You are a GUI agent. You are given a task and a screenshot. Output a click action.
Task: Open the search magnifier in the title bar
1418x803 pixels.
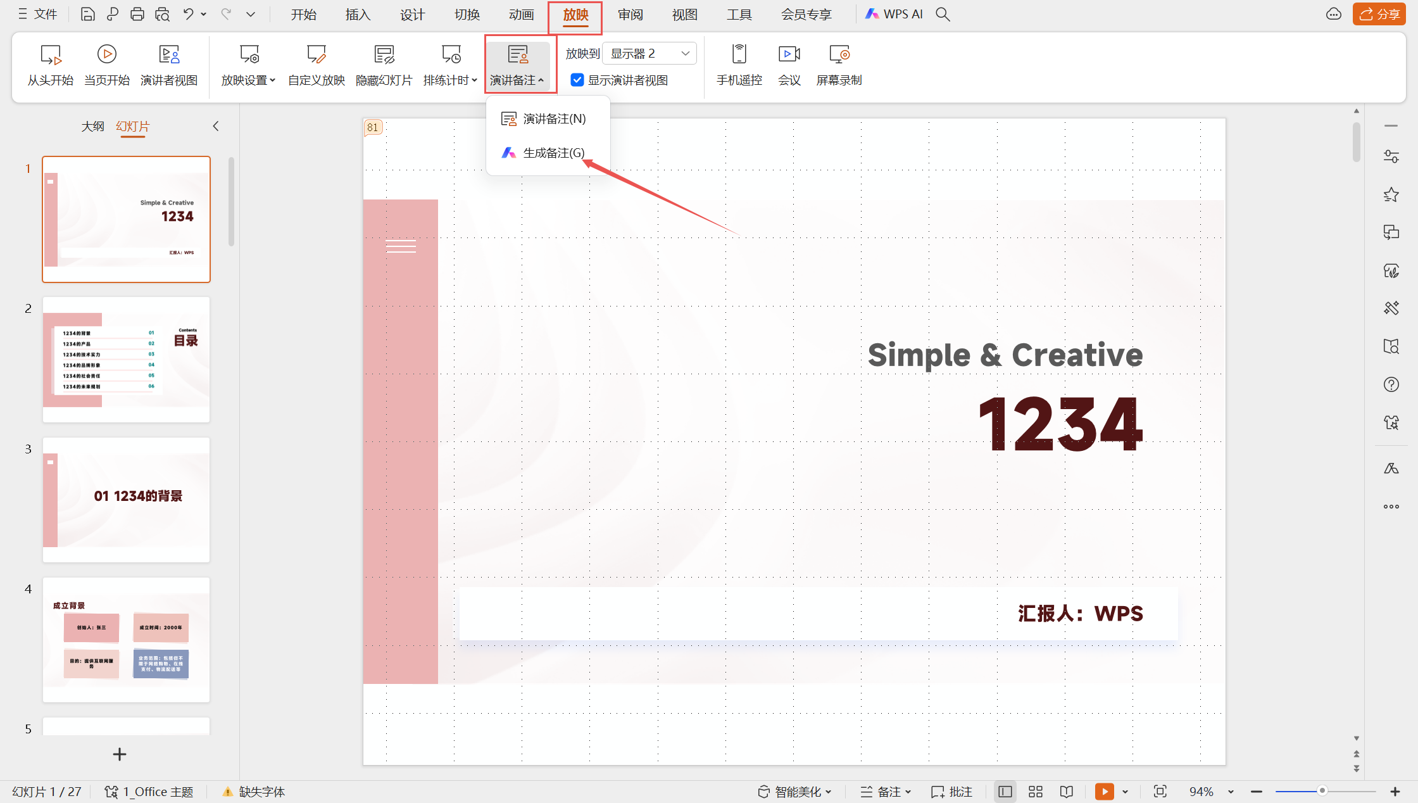pos(943,14)
